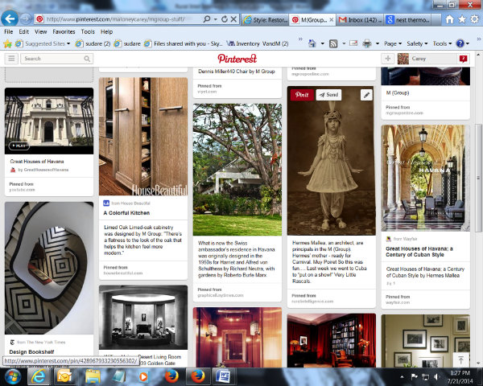
Task: Click the speaker volume tray icon
Action: point(437,376)
